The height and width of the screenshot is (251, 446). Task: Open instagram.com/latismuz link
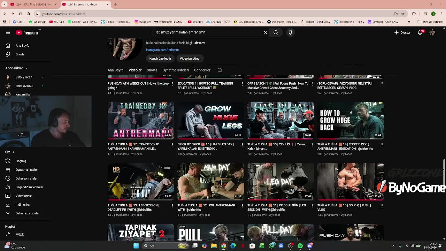[162, 50]
